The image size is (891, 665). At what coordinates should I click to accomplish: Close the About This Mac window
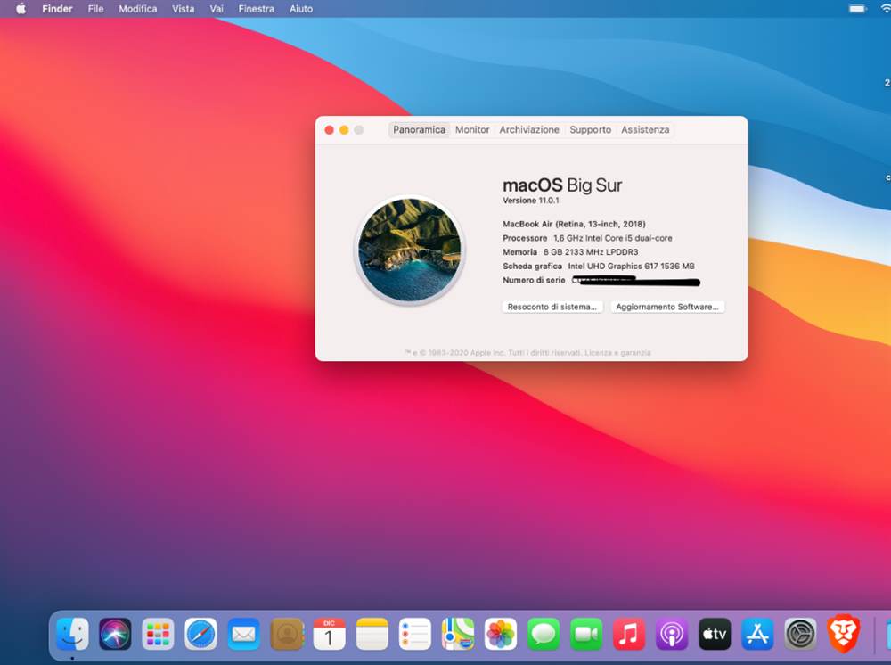click(x=329, y=130)
